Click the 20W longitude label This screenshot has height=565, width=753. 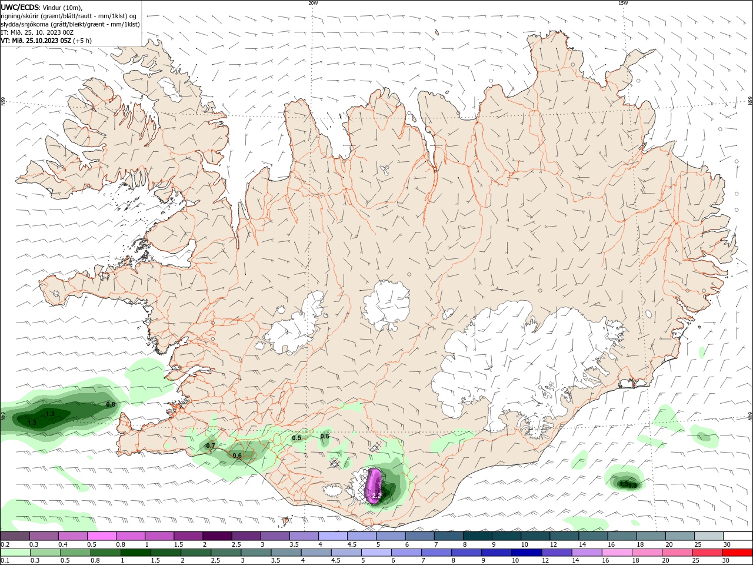tap(313, 3)
